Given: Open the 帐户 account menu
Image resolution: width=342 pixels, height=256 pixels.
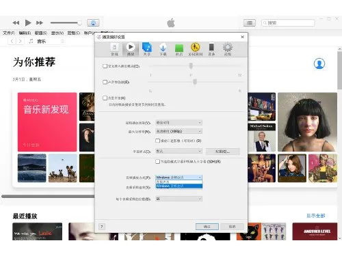Looking at the screenshot, I should point(90,33).
